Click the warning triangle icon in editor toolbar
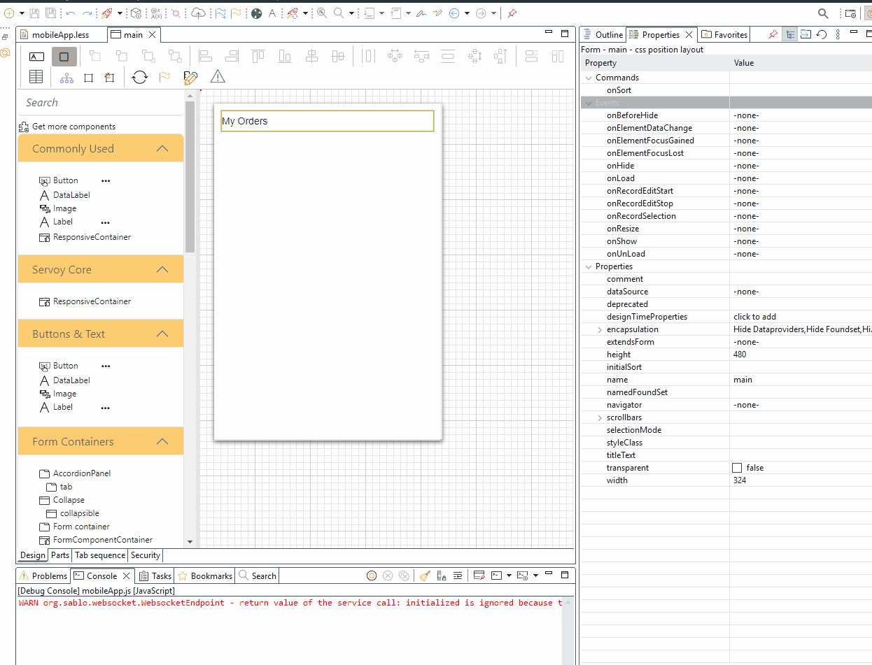 click(218, 77)
